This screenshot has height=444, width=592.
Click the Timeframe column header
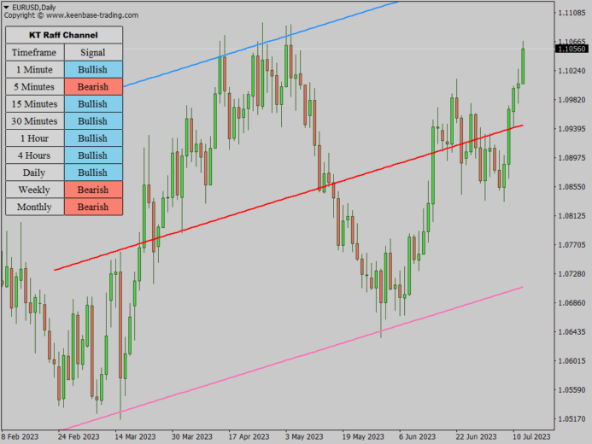[x=35, y=52]
